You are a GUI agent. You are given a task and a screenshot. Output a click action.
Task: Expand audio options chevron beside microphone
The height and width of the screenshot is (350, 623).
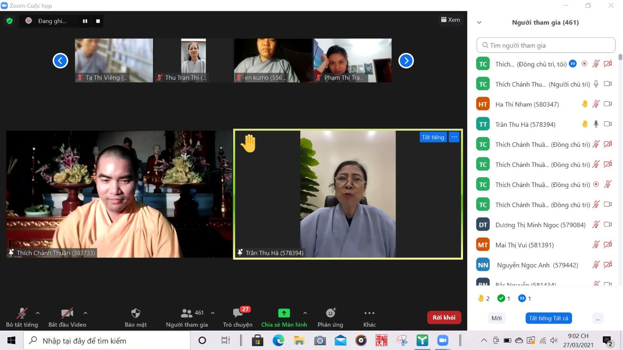pos(38,313)
